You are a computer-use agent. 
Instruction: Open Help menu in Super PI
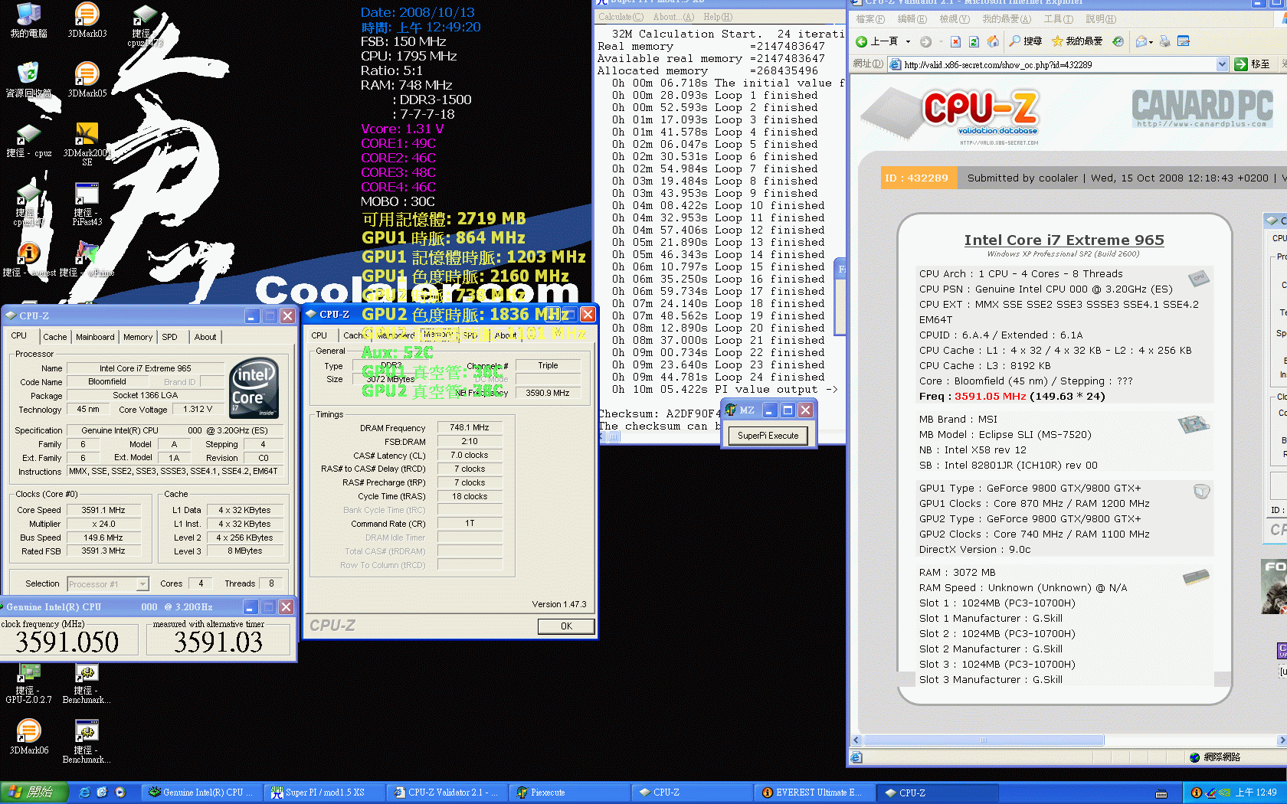[718, 17]
